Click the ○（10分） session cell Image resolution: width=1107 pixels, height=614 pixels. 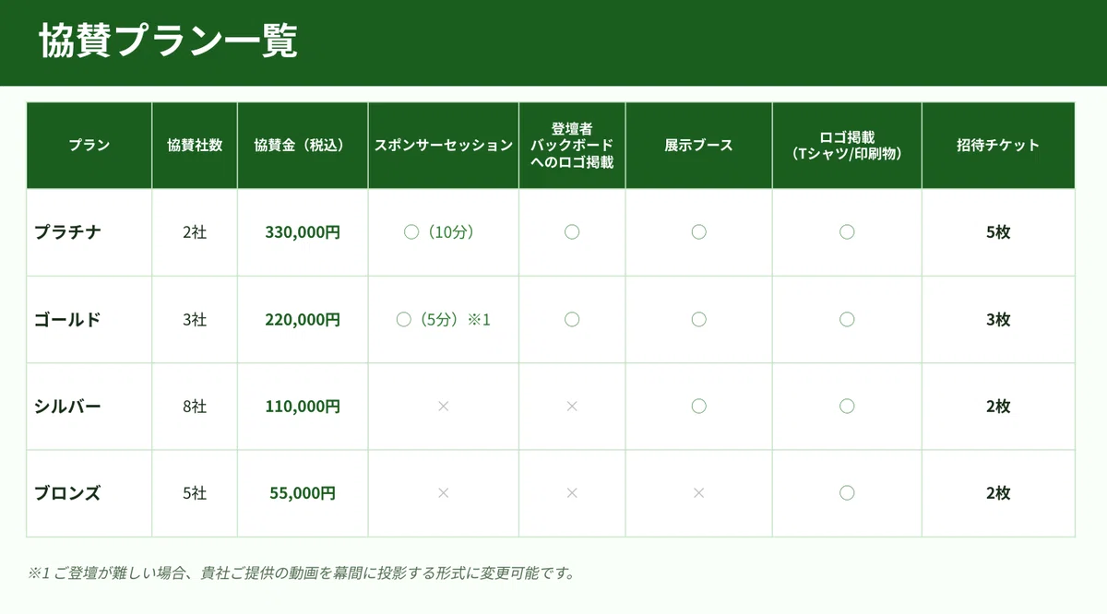click(443, 232)
